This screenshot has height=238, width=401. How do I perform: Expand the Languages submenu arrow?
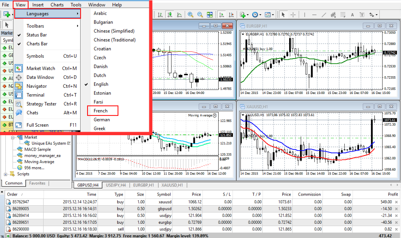click(77, 13)
